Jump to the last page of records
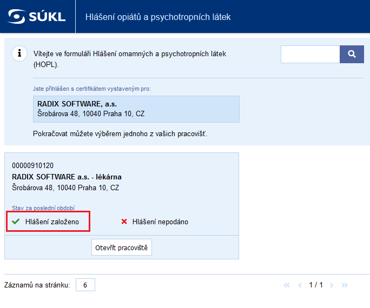Image resolution: width=370 pixels, height=308 pixels. 345,285
